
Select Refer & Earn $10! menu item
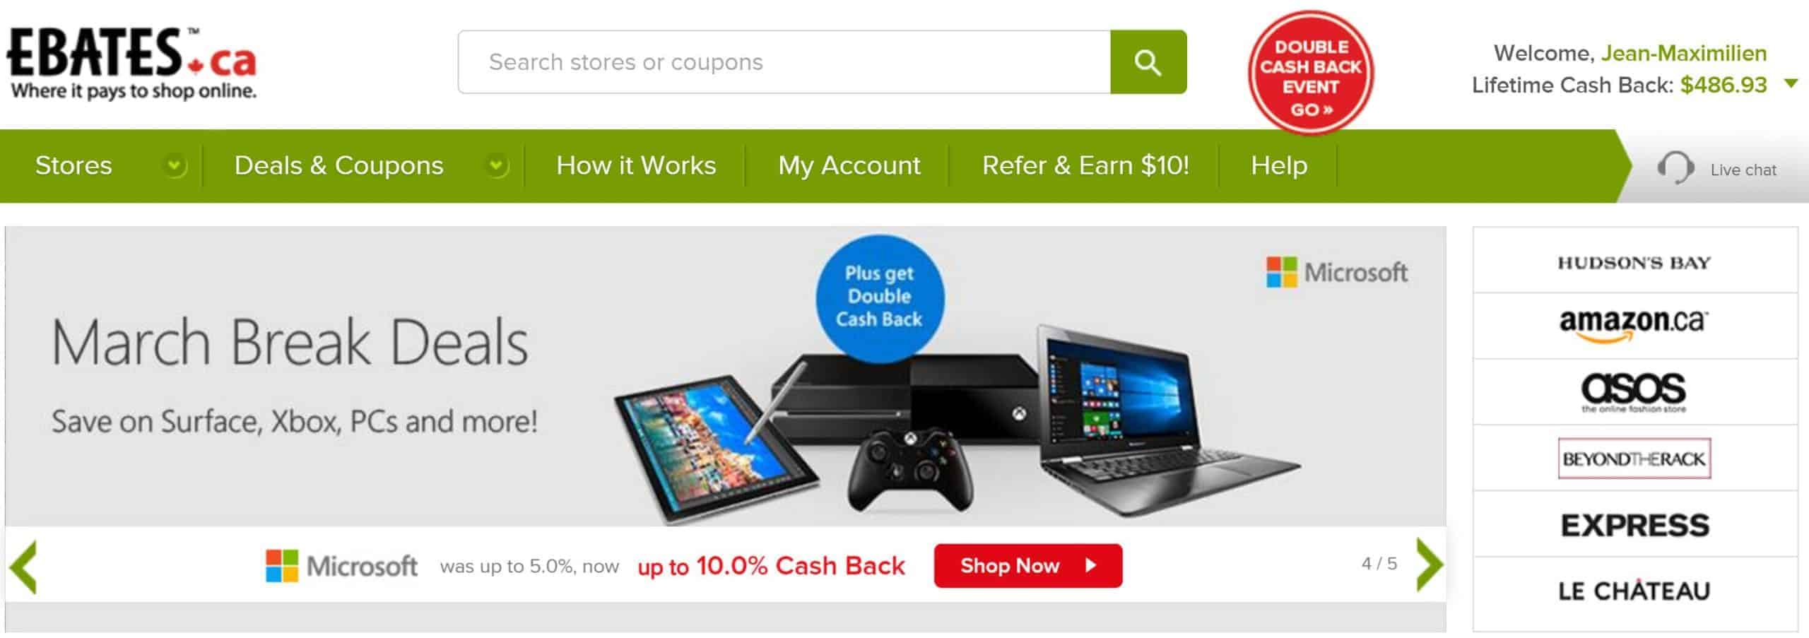(x=1085, y=165)
